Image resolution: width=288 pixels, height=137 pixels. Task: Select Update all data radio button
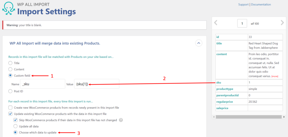(x=16, y=126)
